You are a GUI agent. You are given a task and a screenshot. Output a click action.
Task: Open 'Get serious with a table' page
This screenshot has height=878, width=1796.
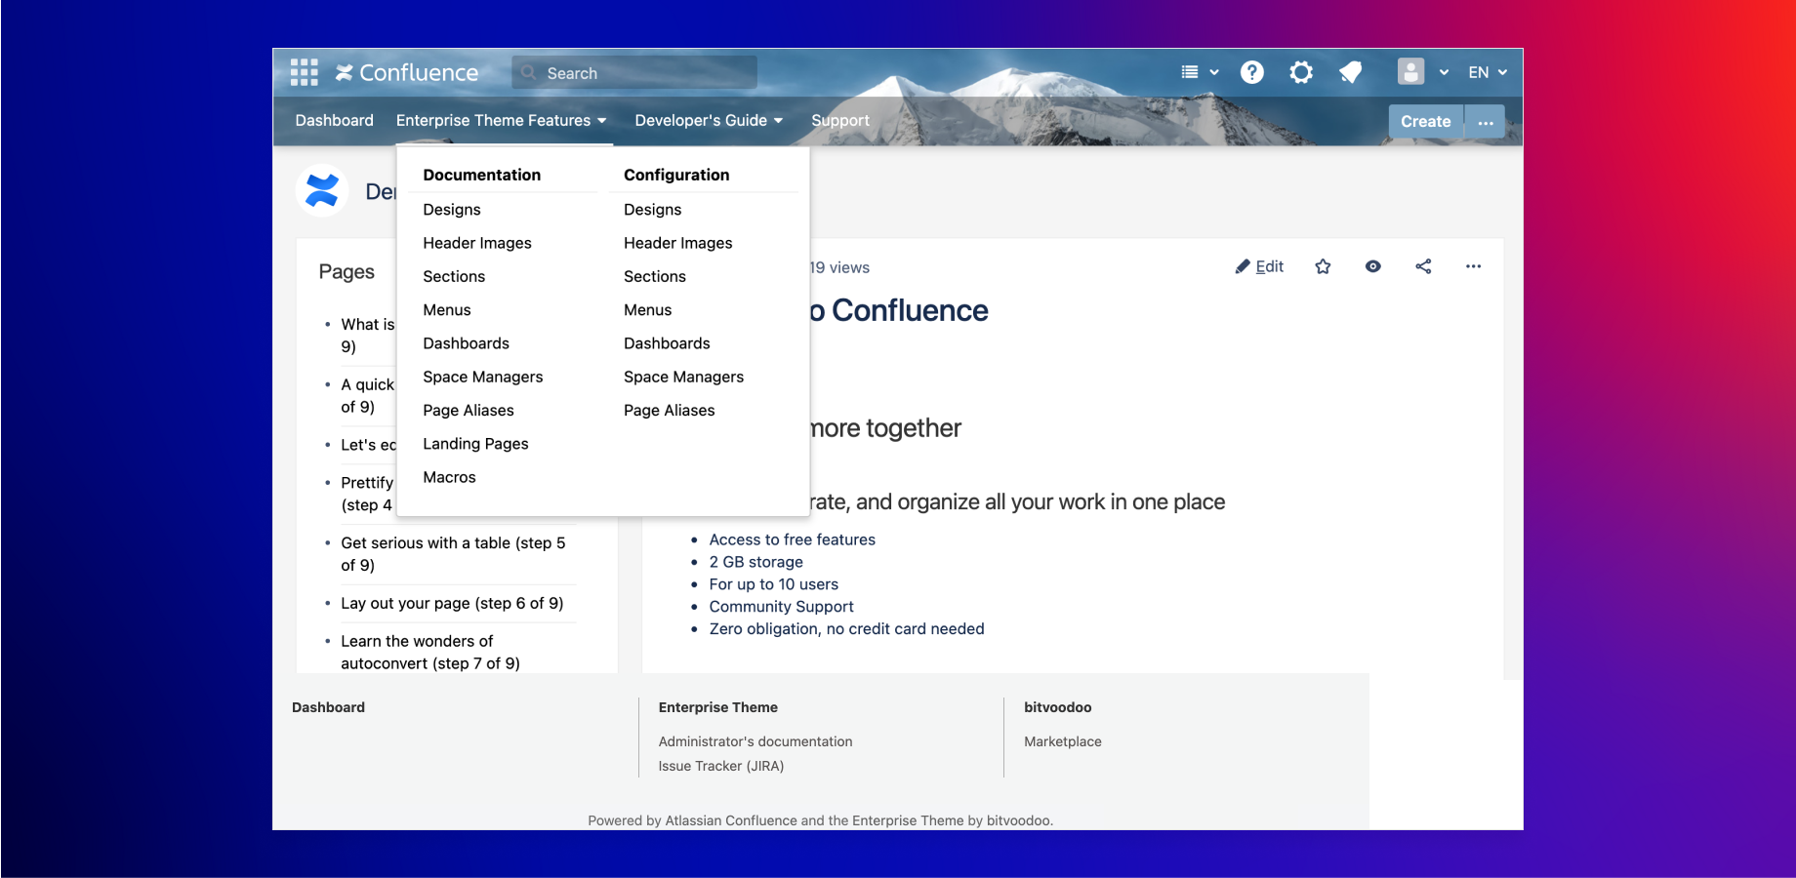coord(453,554)
